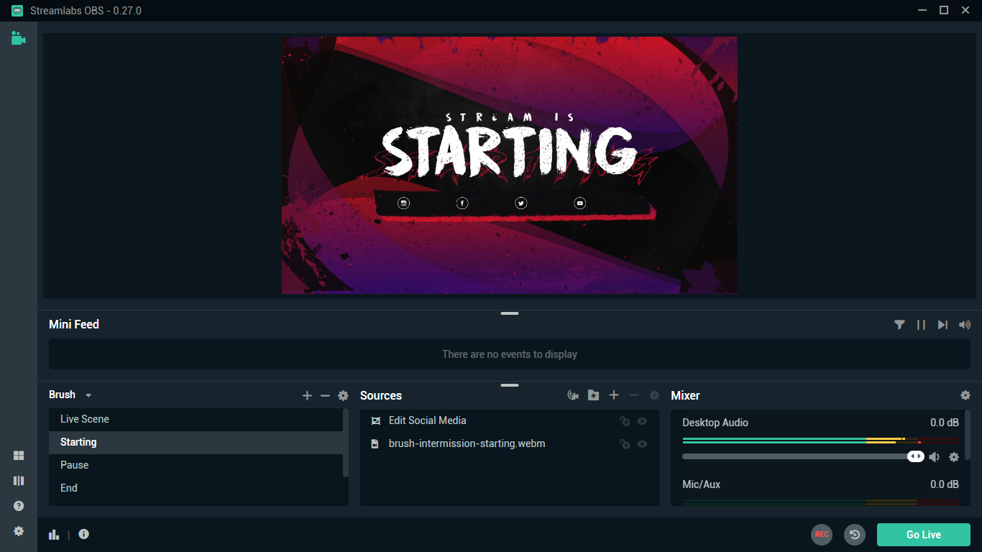Select the Edit Social Media source
Viewport: 982px width, 552px height.
pyautogui.click(x=510, y=420)
